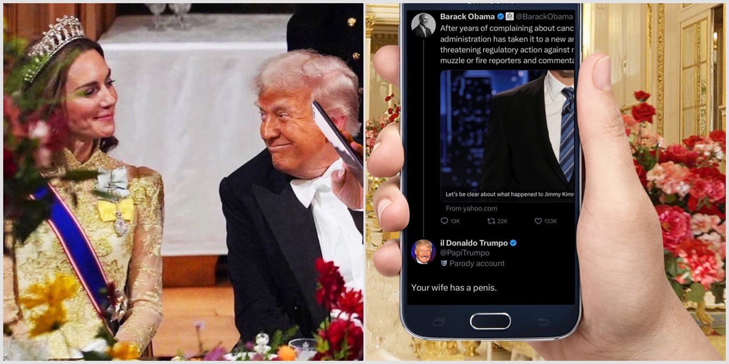Viewport: 729px width, 364px height.
Task: Open the @PapiTrumpo handle
Action: click(x=464, y=253)
